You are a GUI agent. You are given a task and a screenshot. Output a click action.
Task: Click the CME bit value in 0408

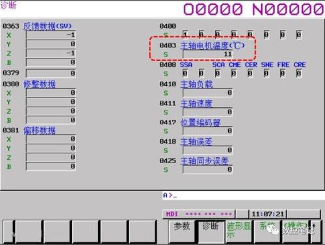234,73
